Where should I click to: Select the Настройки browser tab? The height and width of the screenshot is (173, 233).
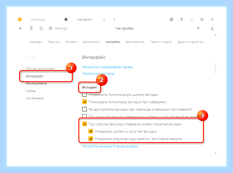tap(85, 19)
